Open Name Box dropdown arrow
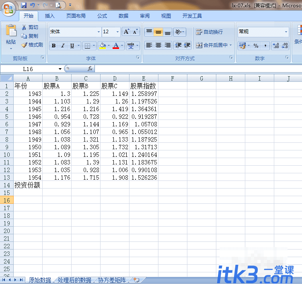Image resolution: width=302 pixels, height=284 pixels. tap(60, 69)
